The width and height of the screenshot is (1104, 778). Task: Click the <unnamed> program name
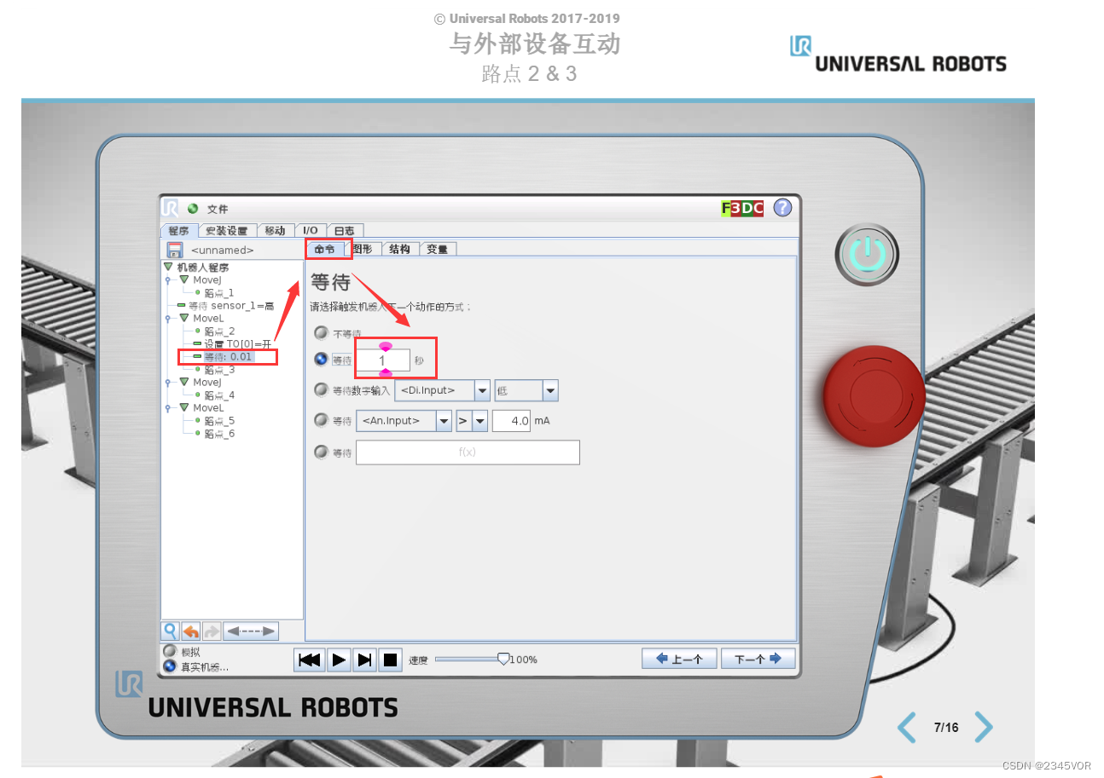pos(222,251)
